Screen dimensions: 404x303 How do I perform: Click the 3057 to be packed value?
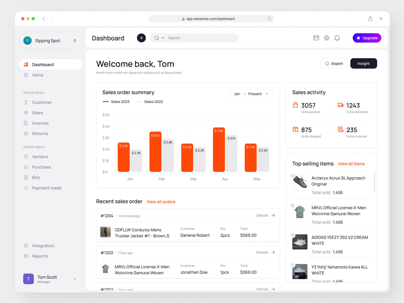308,105
